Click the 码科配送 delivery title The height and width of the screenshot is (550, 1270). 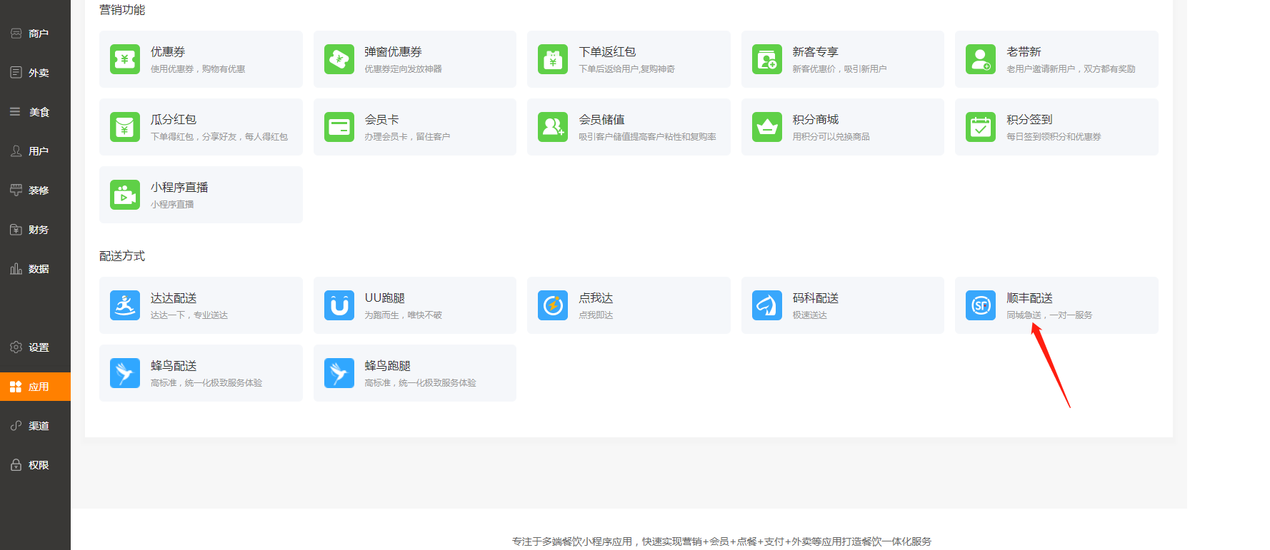coord(815,298)
